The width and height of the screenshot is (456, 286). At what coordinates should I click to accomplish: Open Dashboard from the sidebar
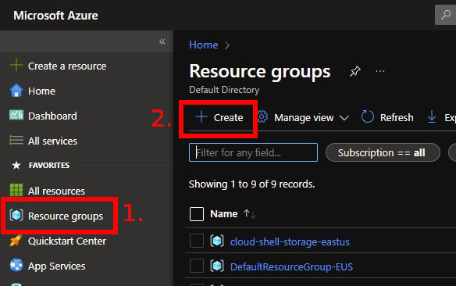(52, 116)
